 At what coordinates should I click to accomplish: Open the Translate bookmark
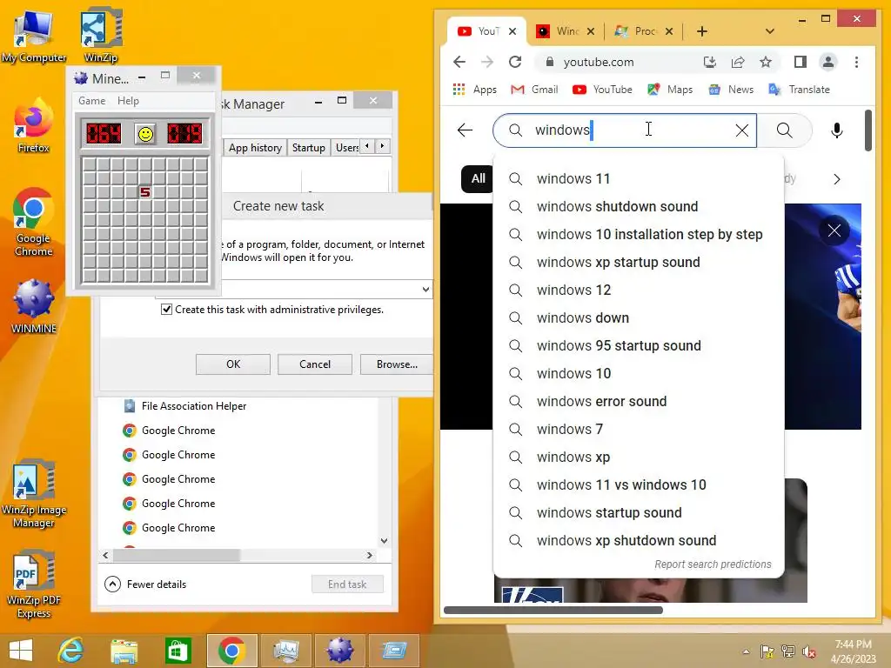pyautogui.click(x=799, y=90)
